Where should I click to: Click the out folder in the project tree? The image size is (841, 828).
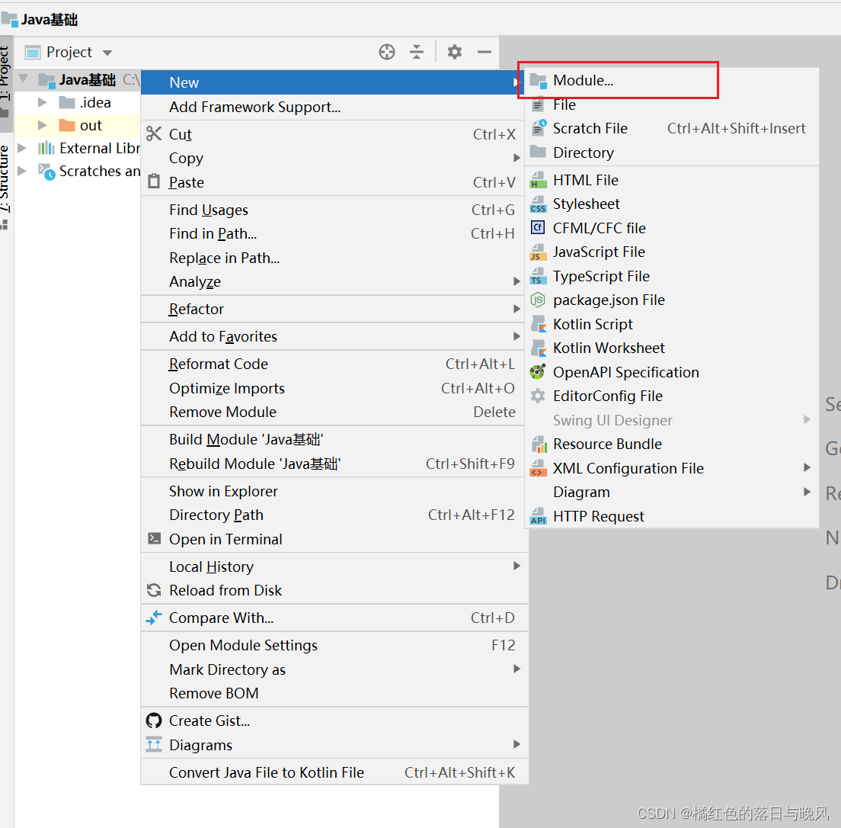click(x=91, y=125)
